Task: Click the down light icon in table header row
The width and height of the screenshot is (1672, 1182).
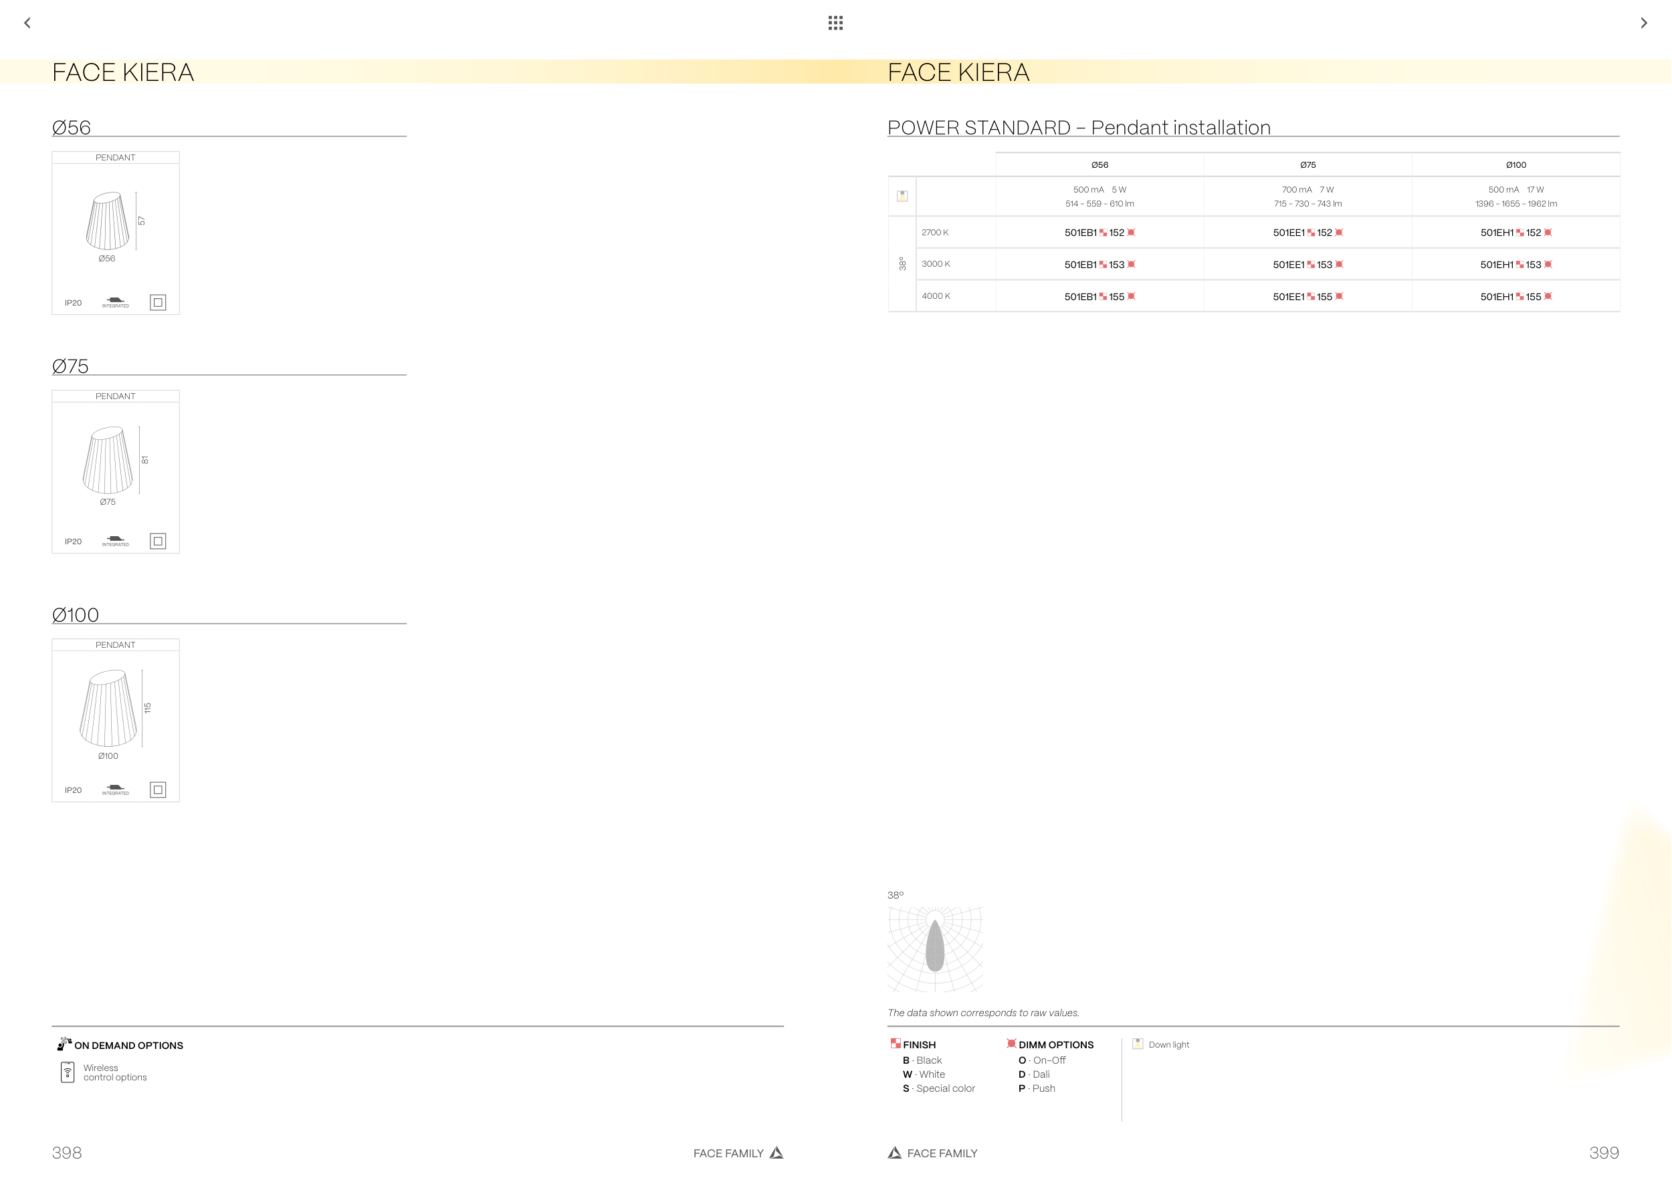Action: click(902, 196)
